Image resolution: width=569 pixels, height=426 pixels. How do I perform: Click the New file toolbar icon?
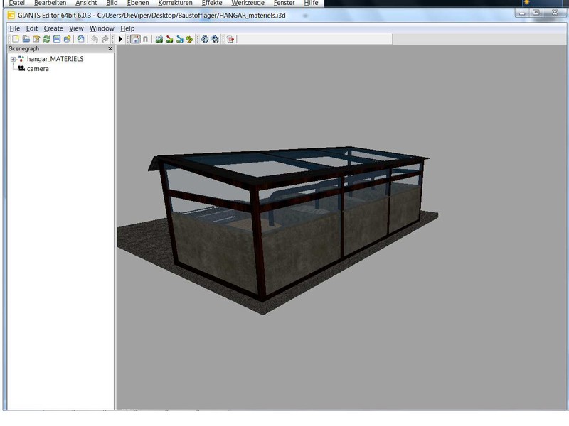tap(15, 39)
